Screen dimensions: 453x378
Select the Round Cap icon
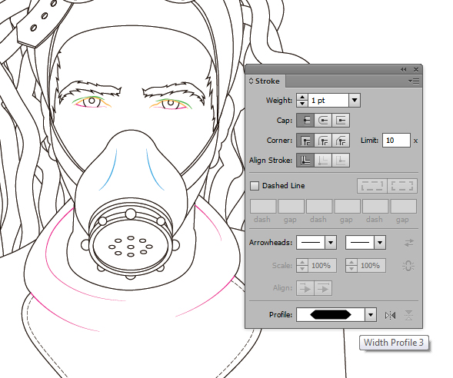[x=323, y=121]
